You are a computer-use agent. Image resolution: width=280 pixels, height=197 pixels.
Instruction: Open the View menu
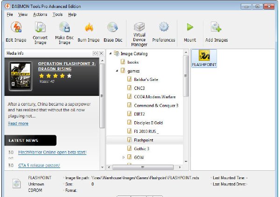(x=23, y=15)
